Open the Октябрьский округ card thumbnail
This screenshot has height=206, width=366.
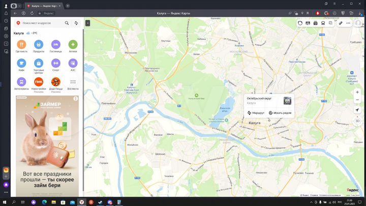pos(287,101)
